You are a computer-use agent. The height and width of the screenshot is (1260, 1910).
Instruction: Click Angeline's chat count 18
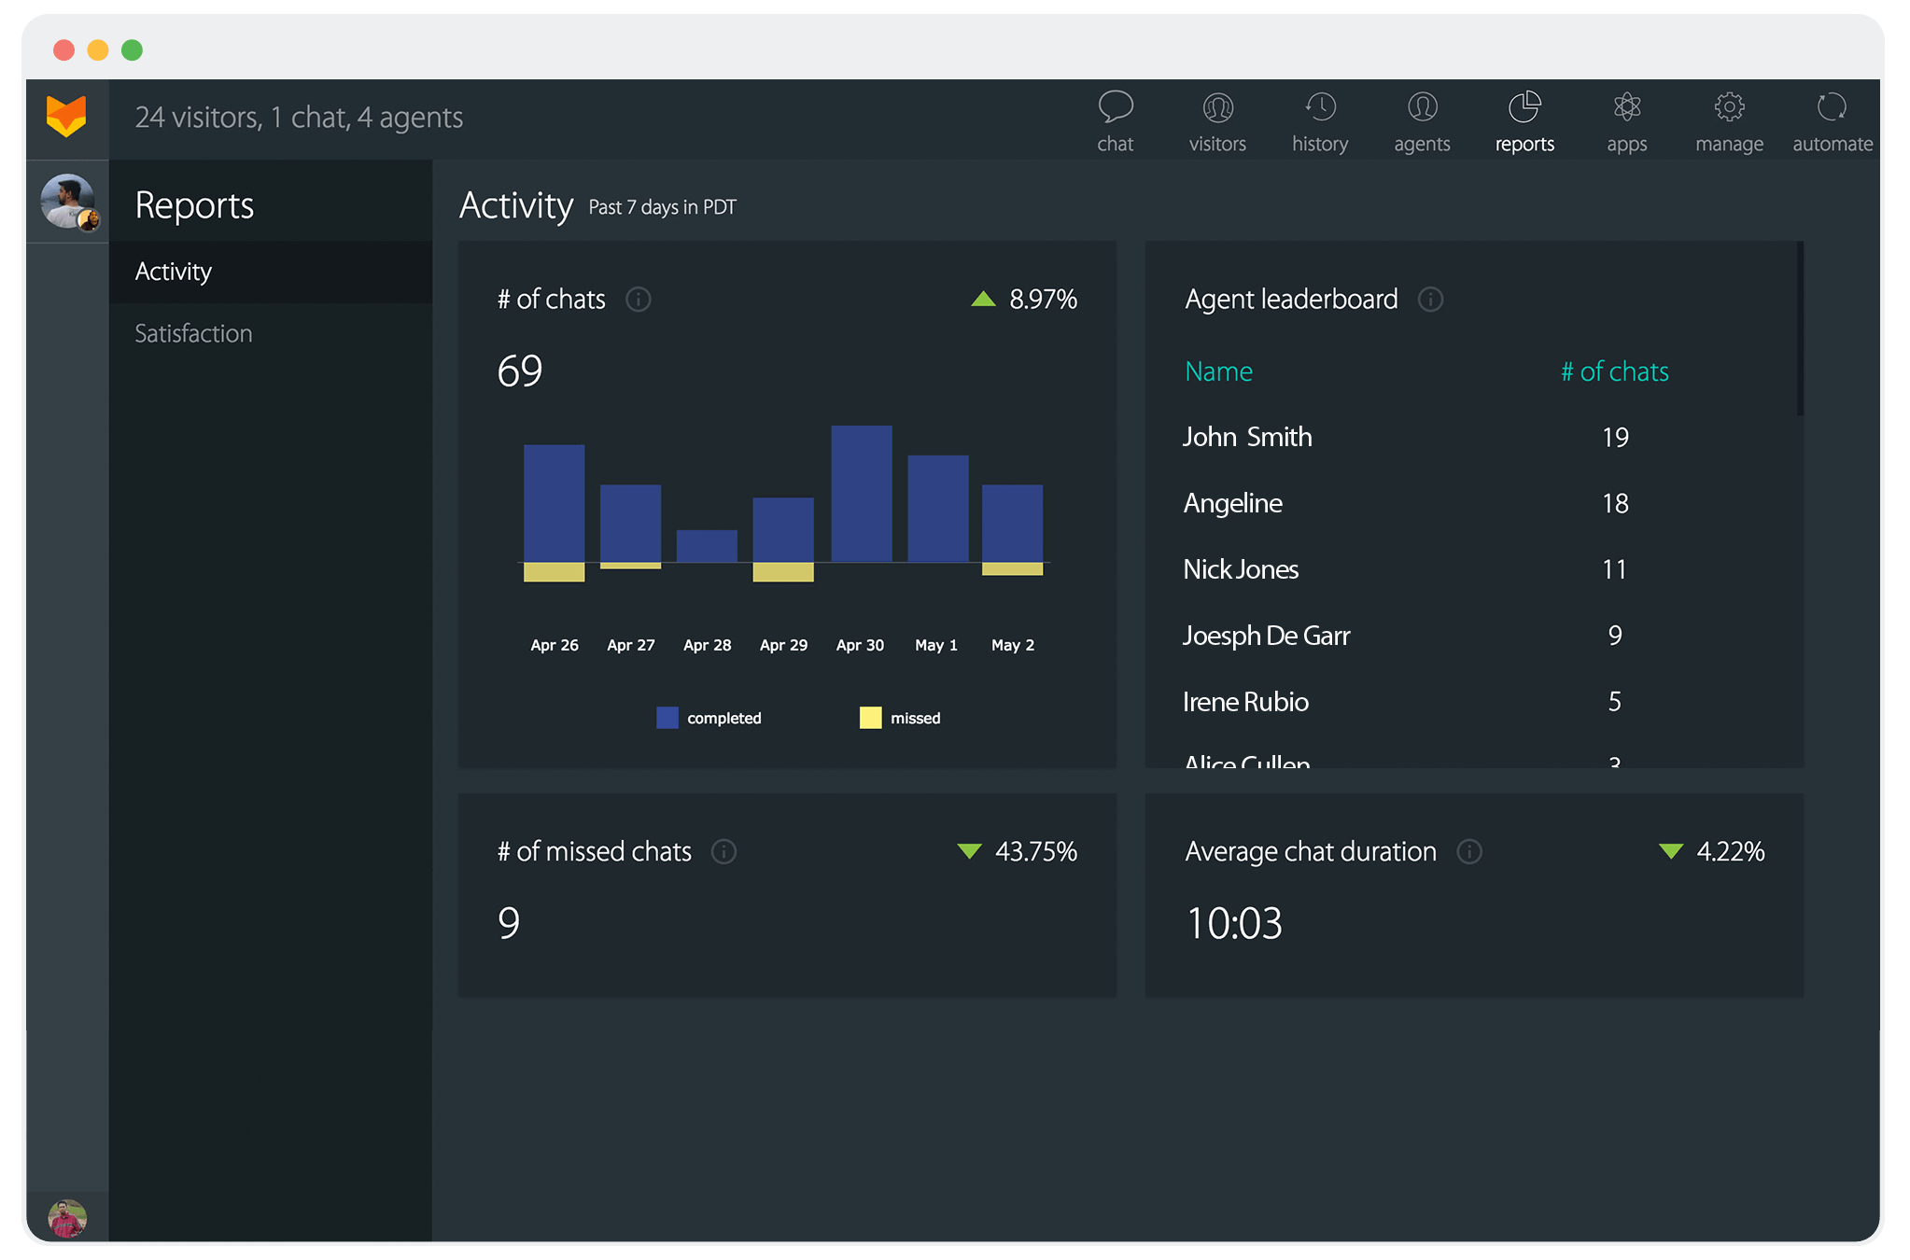(1615, 503)
